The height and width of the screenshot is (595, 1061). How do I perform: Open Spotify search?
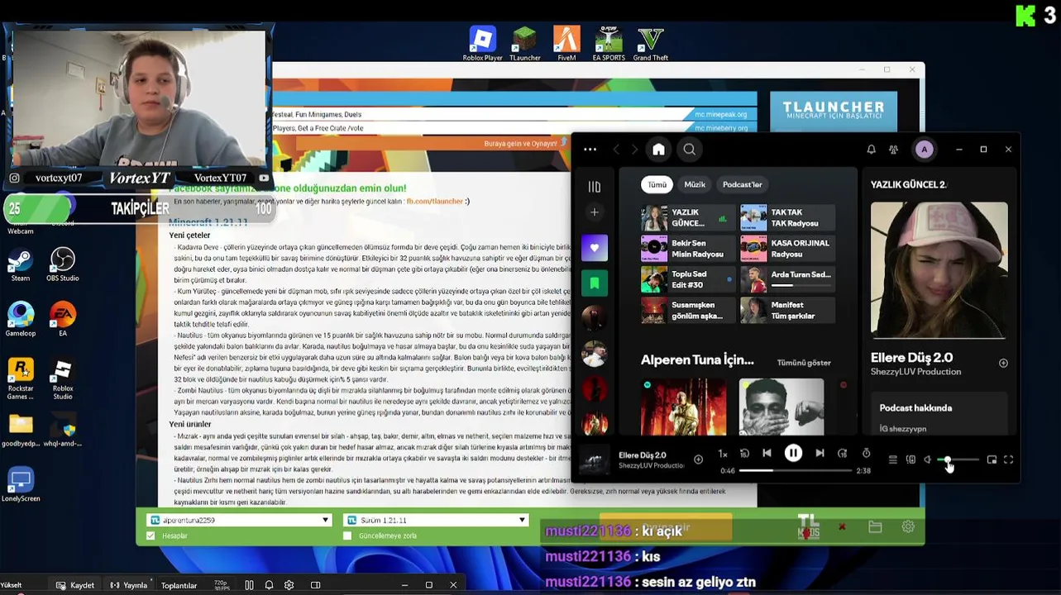click(689, 150)
